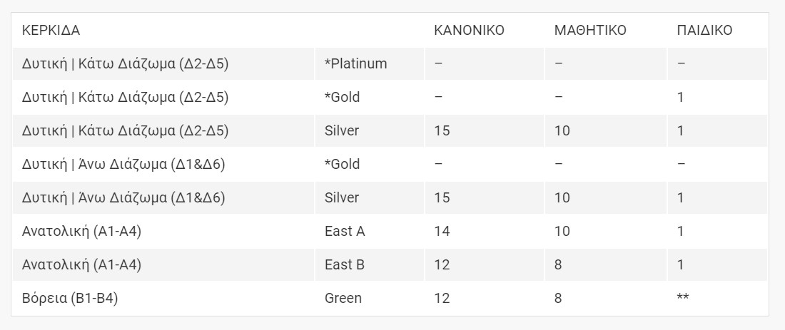Select the *Gold cell for Κάτω Διάζωμα (Δ2-Δ5)

[x=370, y=97]
